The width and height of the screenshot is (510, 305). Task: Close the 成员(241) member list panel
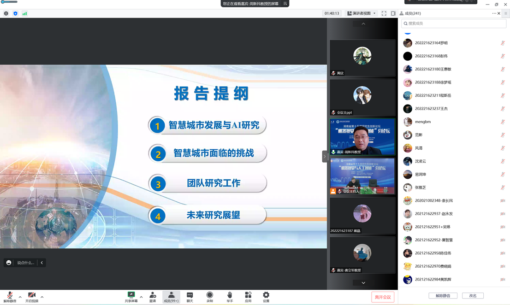point(499,13)
